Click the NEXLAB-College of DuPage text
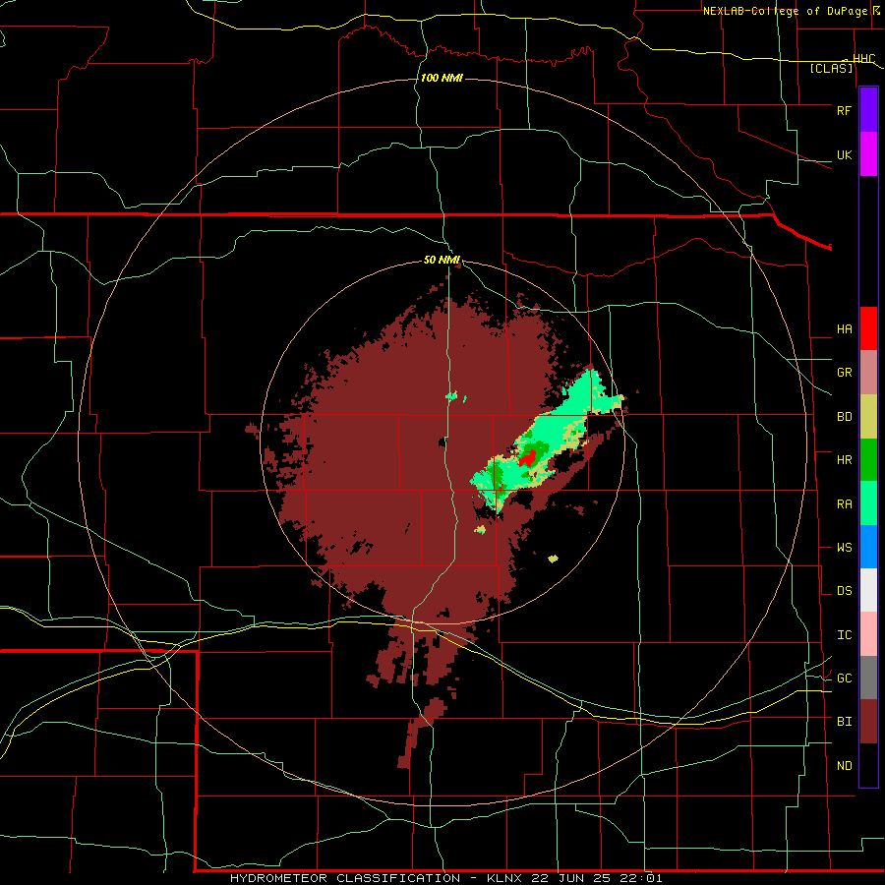 (785, 11)
